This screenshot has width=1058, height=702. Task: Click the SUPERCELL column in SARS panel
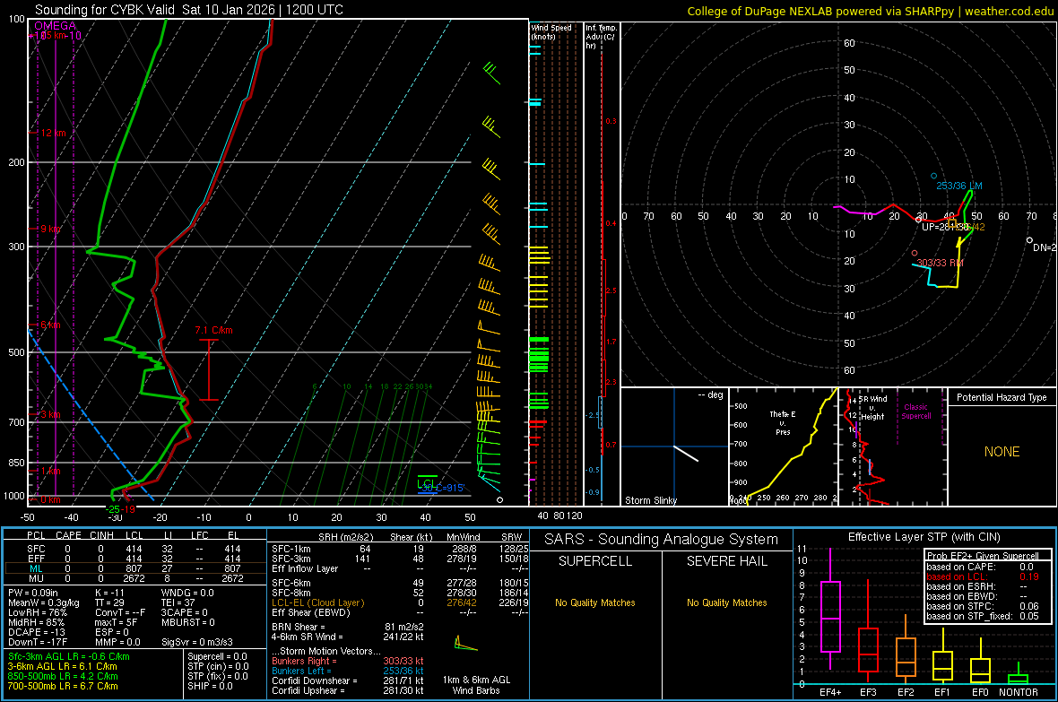pyautogui.click(x=595, y=561)
